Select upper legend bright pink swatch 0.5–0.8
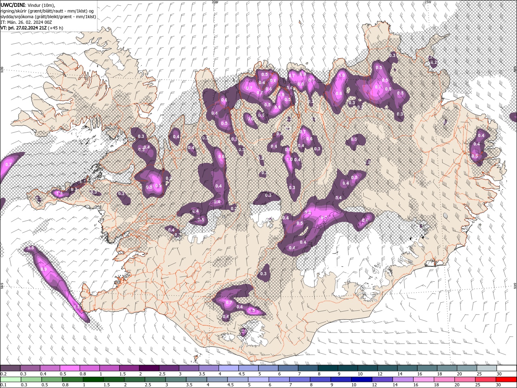 [69, 368]
